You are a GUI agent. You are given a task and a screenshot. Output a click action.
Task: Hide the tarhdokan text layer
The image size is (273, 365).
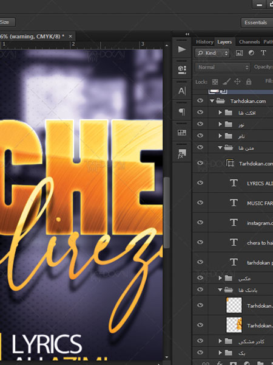point(200,262)
